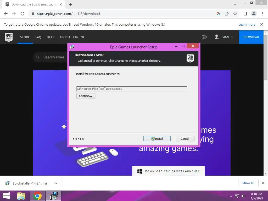Click Change... to choose another directory
268x201 pixels.
[x=86, y=96]
